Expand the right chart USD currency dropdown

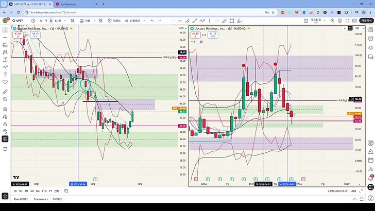tap(359, 28)
